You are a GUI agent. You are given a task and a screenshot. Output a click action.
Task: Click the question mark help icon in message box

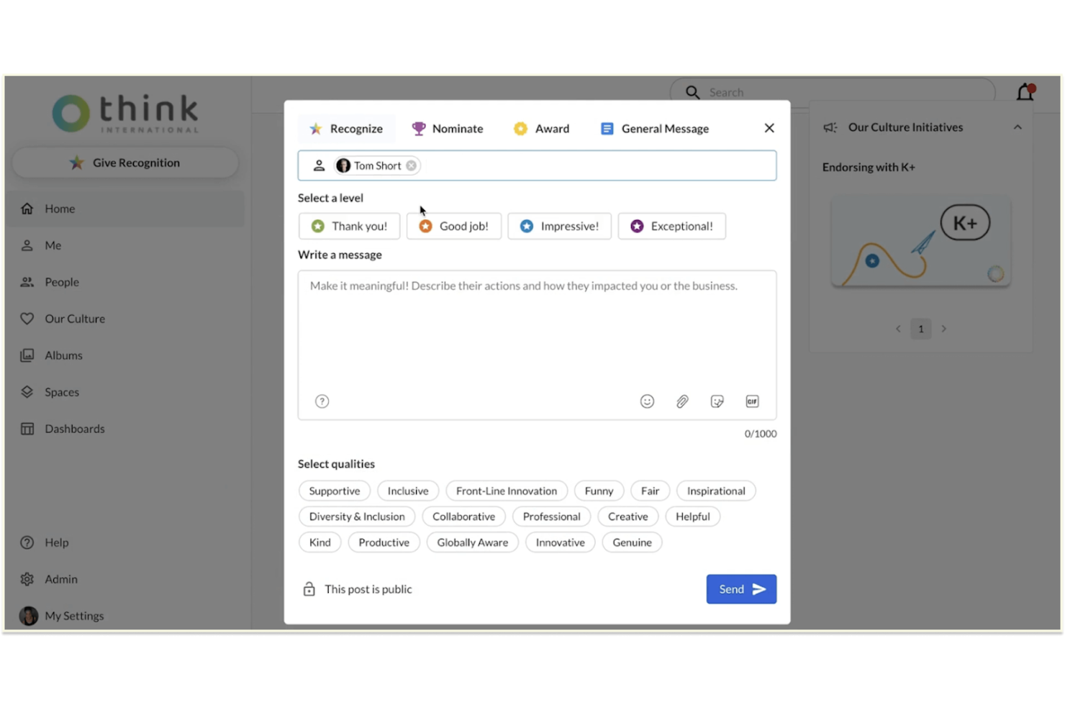[322, 401]
